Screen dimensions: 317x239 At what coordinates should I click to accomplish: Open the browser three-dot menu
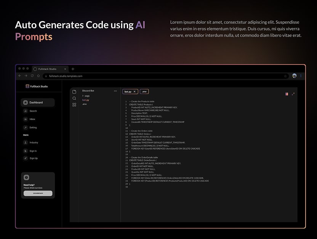click(x=301, y=76)
